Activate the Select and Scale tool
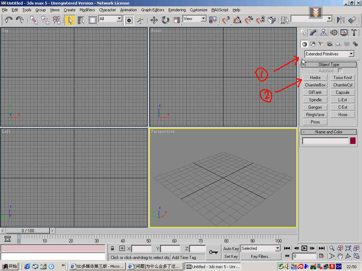Viewport: 362px width, 271px height. [x=177, y=20]
